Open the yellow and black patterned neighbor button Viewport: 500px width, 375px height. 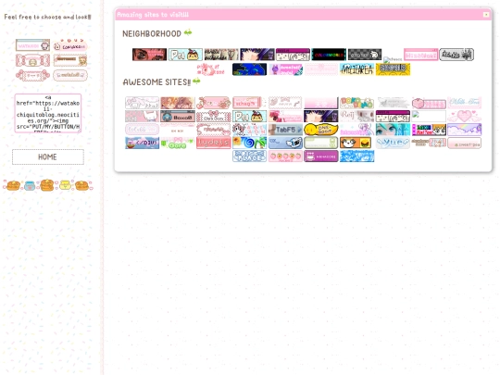(x=393, y=69)
